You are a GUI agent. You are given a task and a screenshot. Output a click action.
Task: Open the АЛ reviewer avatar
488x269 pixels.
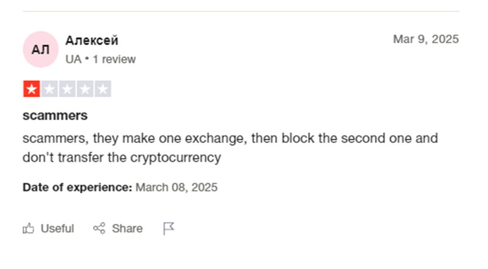40,49
